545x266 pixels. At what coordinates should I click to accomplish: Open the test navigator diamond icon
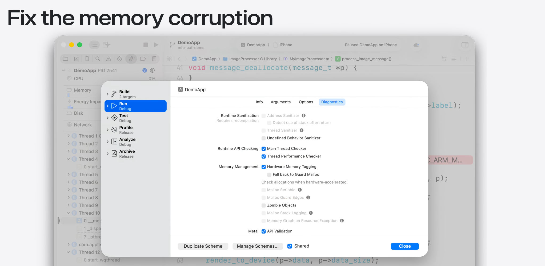point(119,59)
